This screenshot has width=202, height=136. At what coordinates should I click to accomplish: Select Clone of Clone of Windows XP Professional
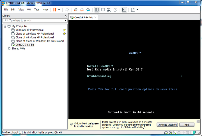coord(40,41)
